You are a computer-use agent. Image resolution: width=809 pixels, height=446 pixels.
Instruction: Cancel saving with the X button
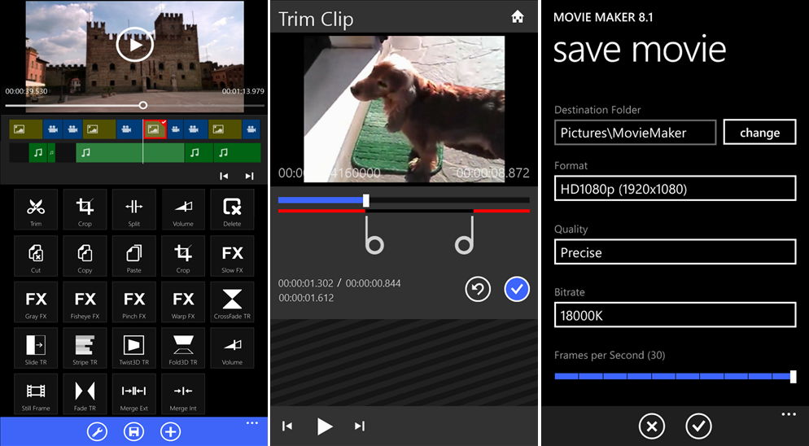click(652, 427)
